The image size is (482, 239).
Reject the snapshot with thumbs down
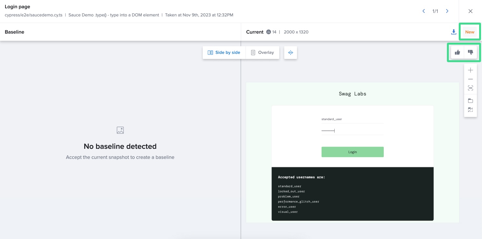click(x=470, y=52)
